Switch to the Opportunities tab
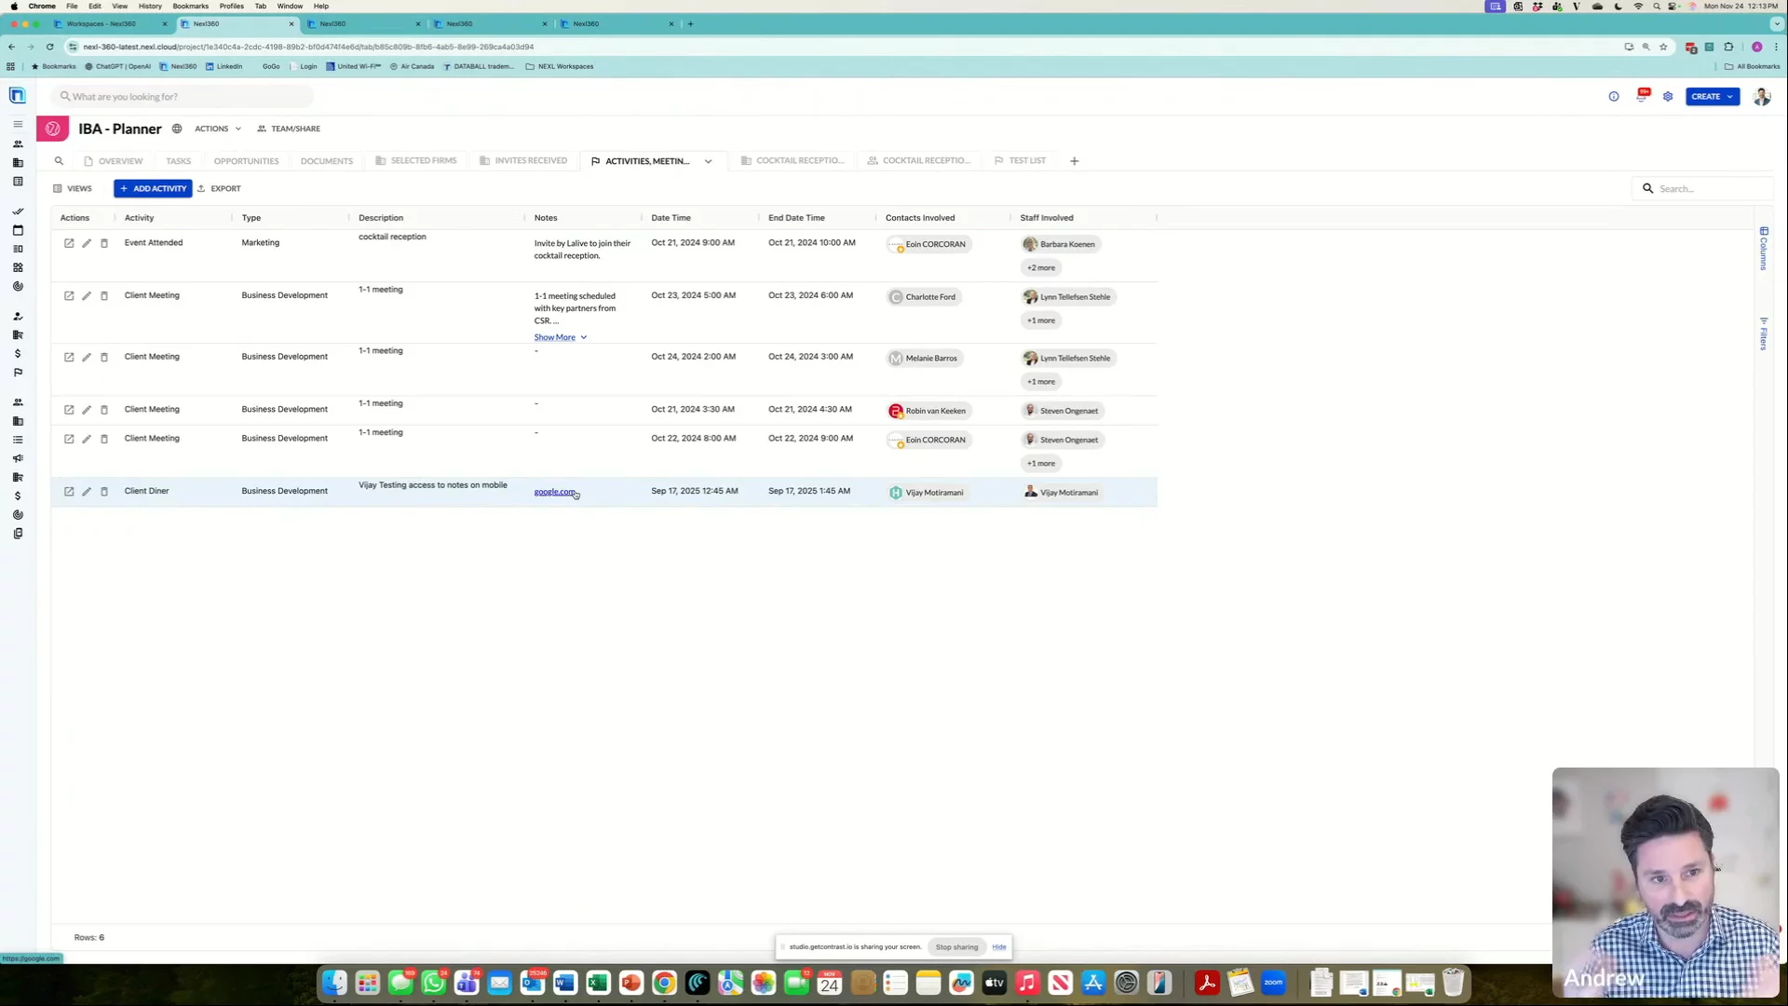1788x1006 pixels. pyautogui.click(x=246, y=161)
